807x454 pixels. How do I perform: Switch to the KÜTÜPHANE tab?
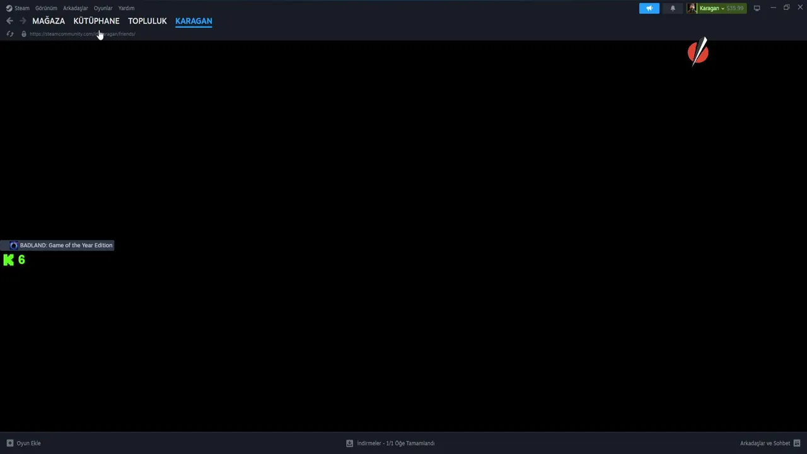96,21
